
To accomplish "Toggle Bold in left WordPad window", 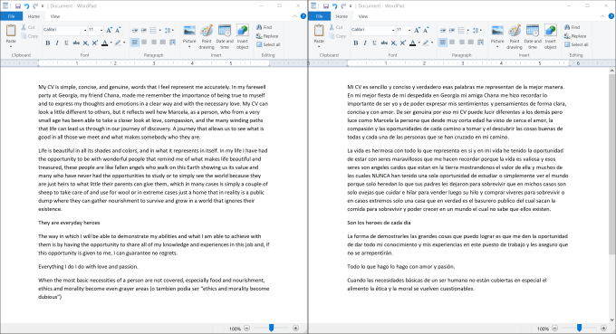I will click(47, 43).
